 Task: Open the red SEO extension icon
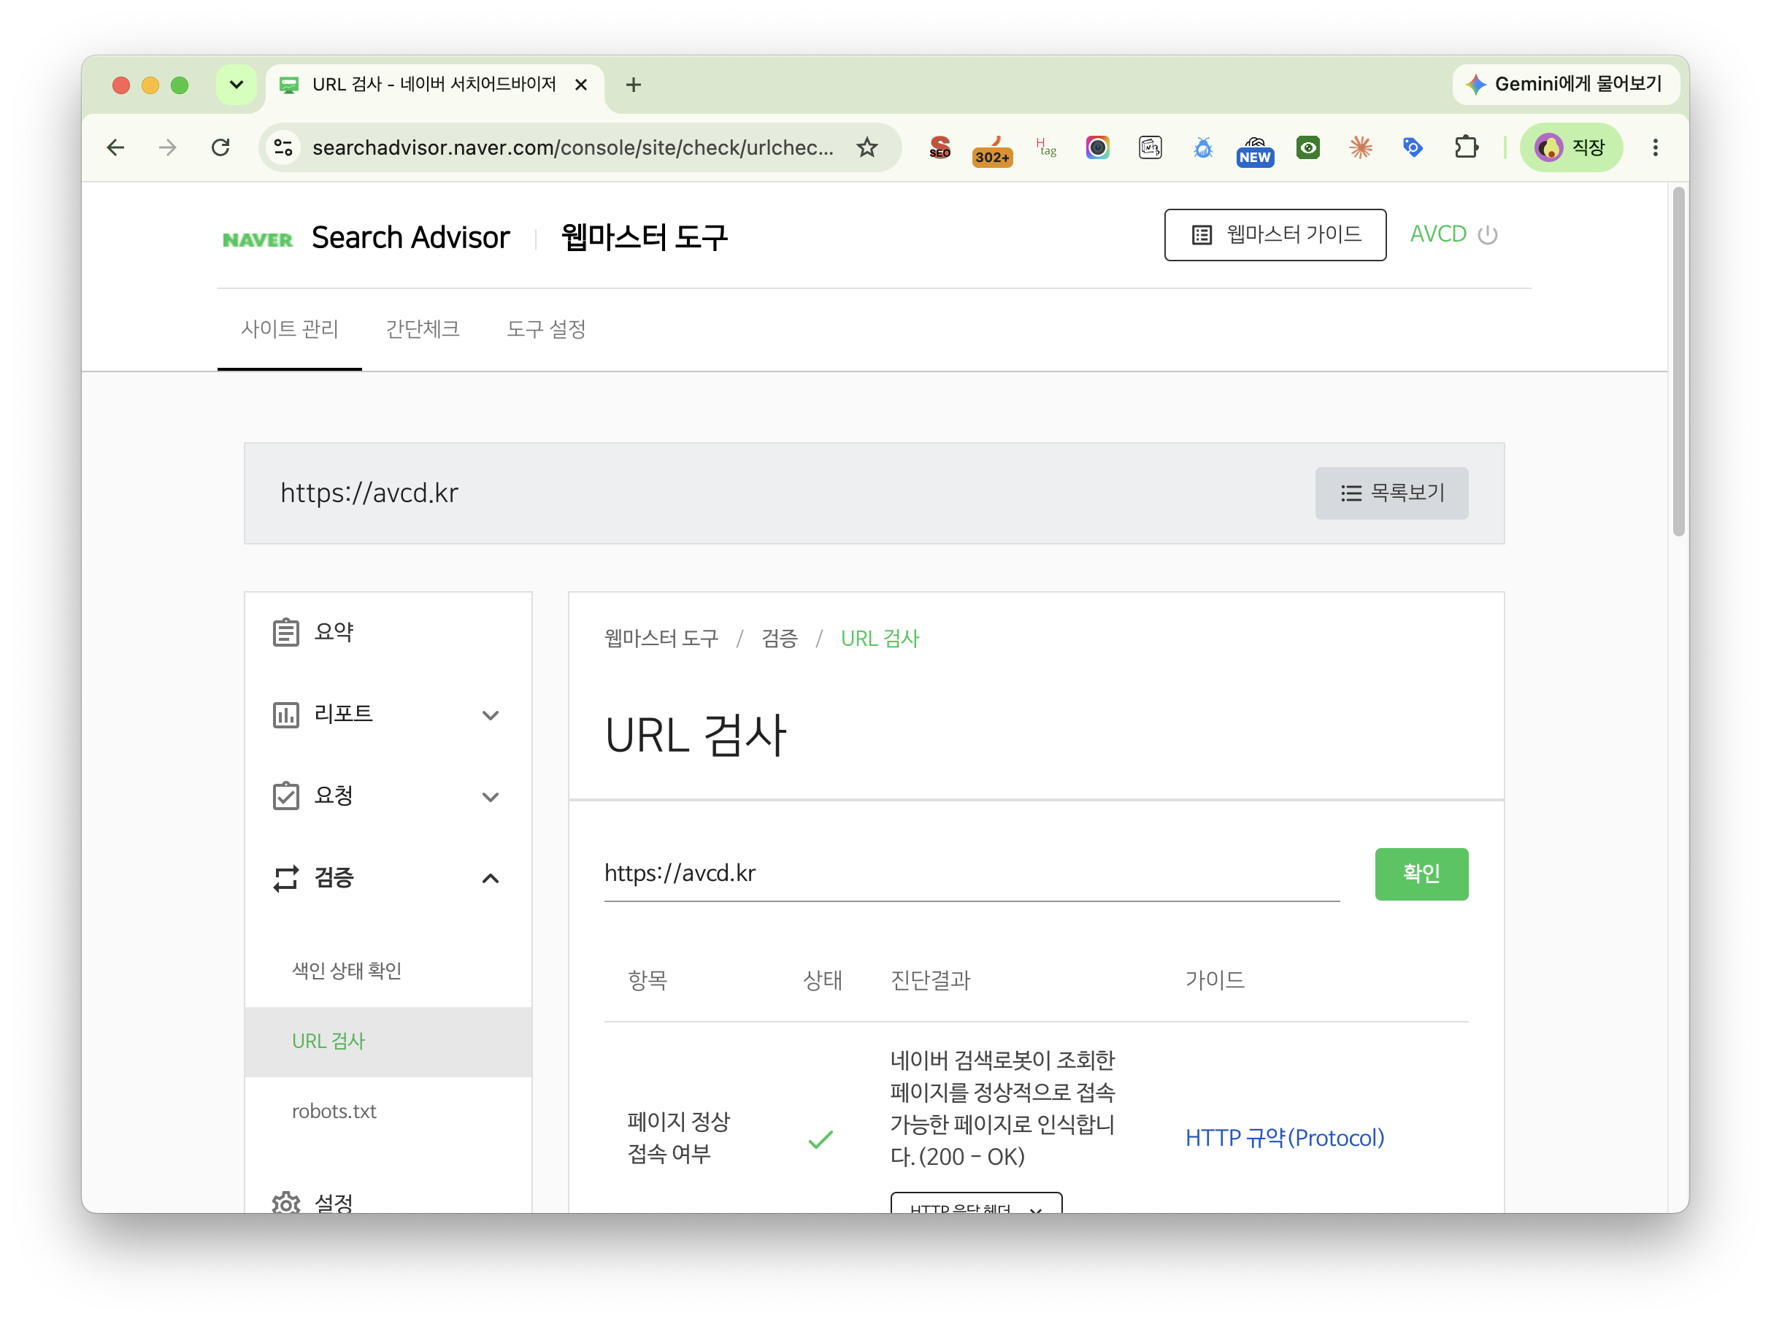pyautogui.click(x=939, y=147)
